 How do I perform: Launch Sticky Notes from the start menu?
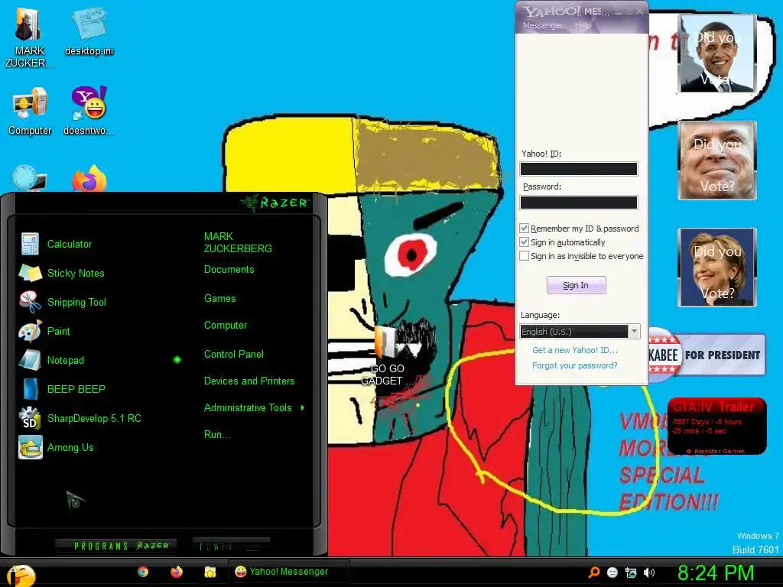63,273
